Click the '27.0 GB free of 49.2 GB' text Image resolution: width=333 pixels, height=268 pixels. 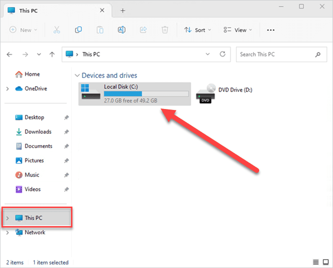click(131, 100)
